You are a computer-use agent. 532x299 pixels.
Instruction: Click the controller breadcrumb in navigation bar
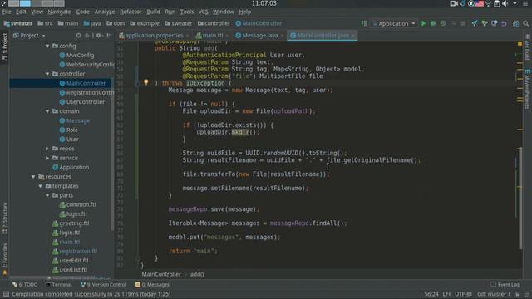coord(214,23)
